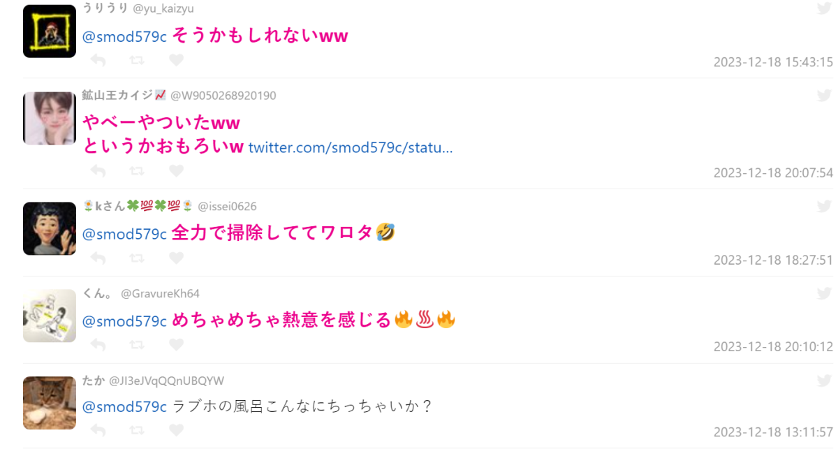The height and width of the screenshot is (449, 838).
Task: Reply to kさん's tweet
Action: point(98,258)
